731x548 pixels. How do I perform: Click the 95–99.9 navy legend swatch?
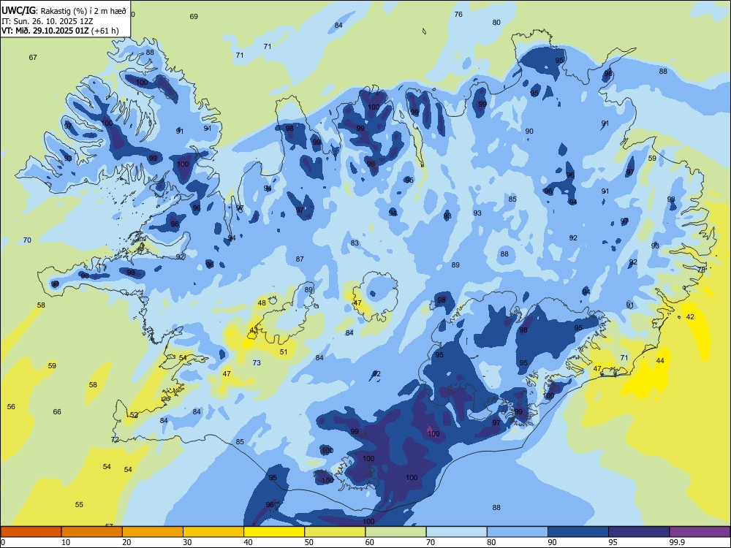point(639,531)
